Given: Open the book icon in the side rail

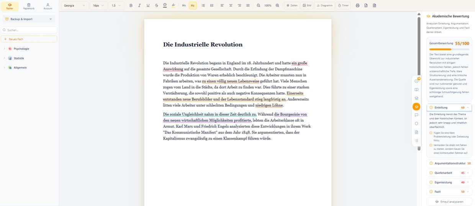Looking at the screenshot, I should tap(416, 90).
